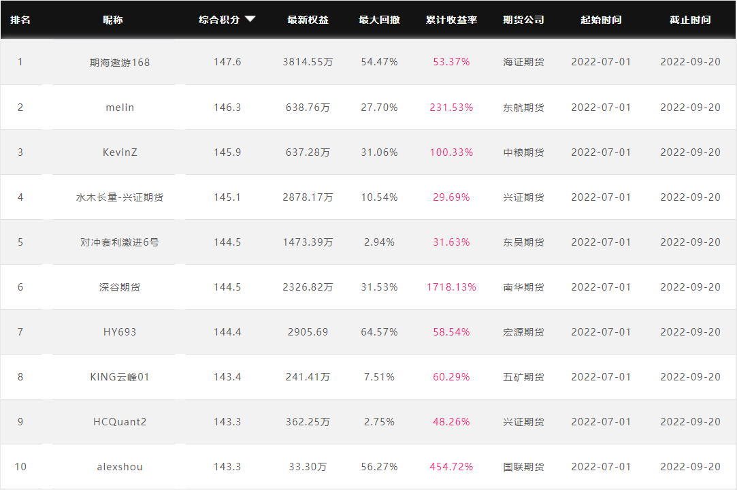The height and width of the screenshot is (490, 737).
Task: Select return rate 1718.13%
Action: pyautogui.click(x=451, y=287)
